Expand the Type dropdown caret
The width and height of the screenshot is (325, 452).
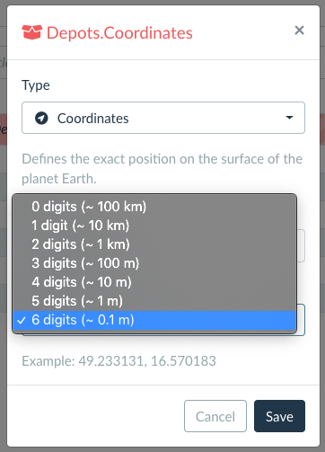[x=289, y=118]
